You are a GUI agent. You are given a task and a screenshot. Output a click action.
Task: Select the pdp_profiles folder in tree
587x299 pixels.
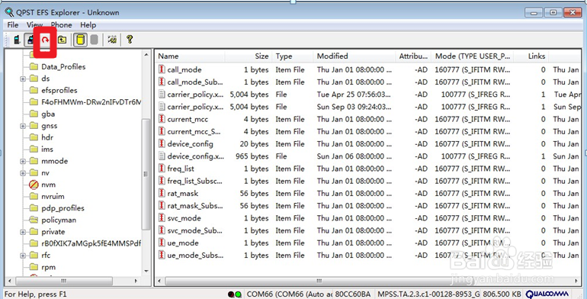click(63, 208)
